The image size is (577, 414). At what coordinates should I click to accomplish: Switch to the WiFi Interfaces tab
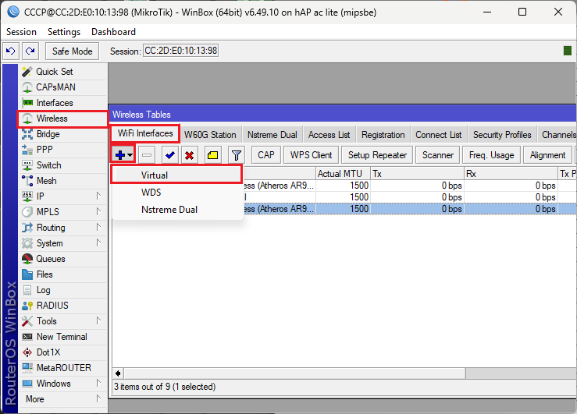point(145,133)
